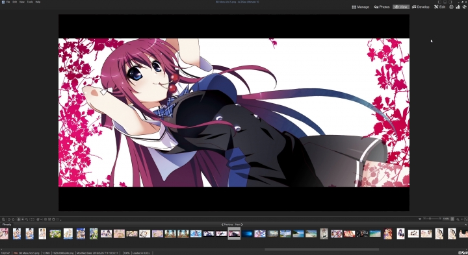Open Develop mode
The height and width of the screenshot is (255, 468).
(x=421, y=7)
